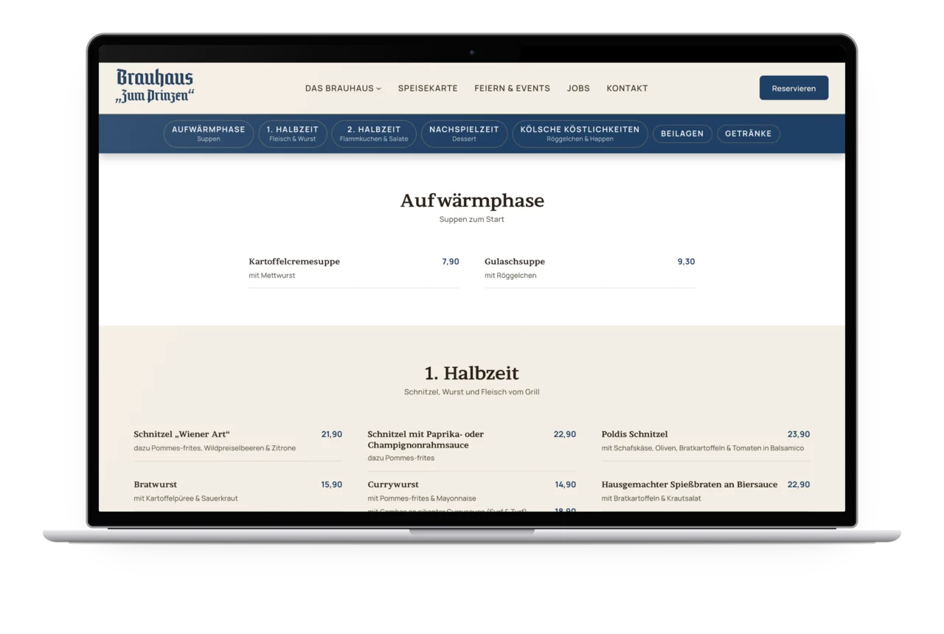944x634 pixels.
Task: Click the Currywurst price 14,90
Action: (566, 484)
